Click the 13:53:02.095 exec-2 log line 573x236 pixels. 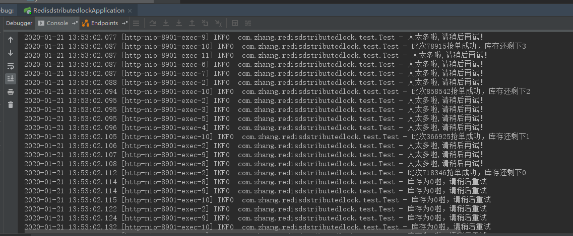[x=253, y=100]
